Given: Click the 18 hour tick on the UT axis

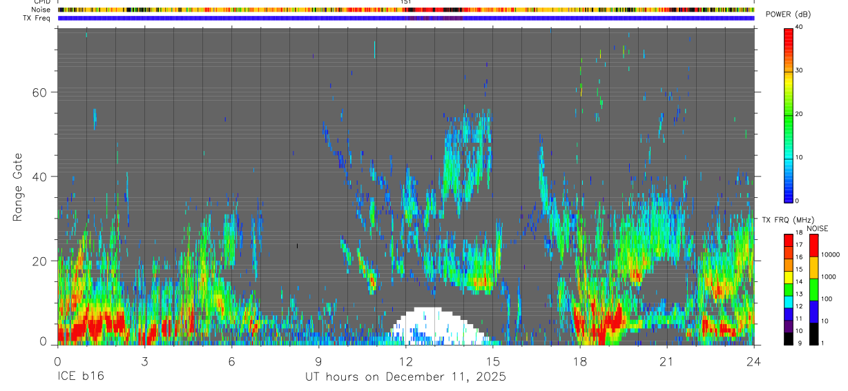Looking at the screenshot, I should [580, 361].
